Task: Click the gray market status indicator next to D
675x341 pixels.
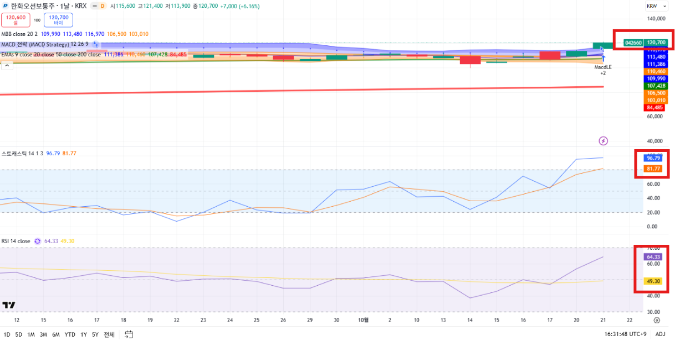Action: 94,6
